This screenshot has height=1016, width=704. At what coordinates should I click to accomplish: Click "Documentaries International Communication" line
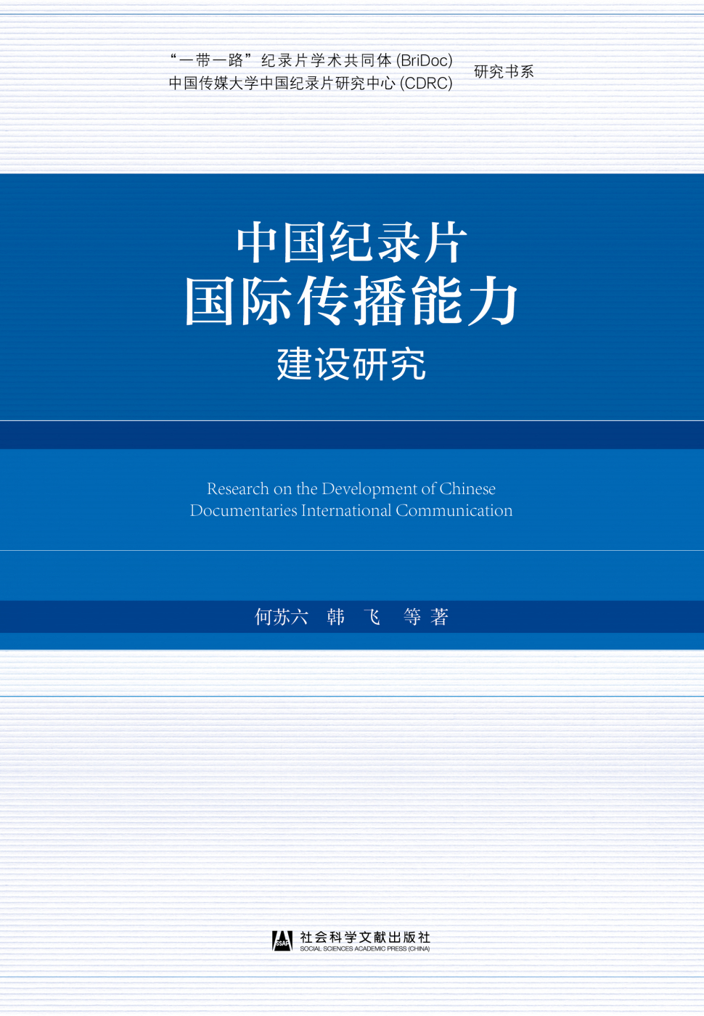pyautogui.click(x=351, y=510)
